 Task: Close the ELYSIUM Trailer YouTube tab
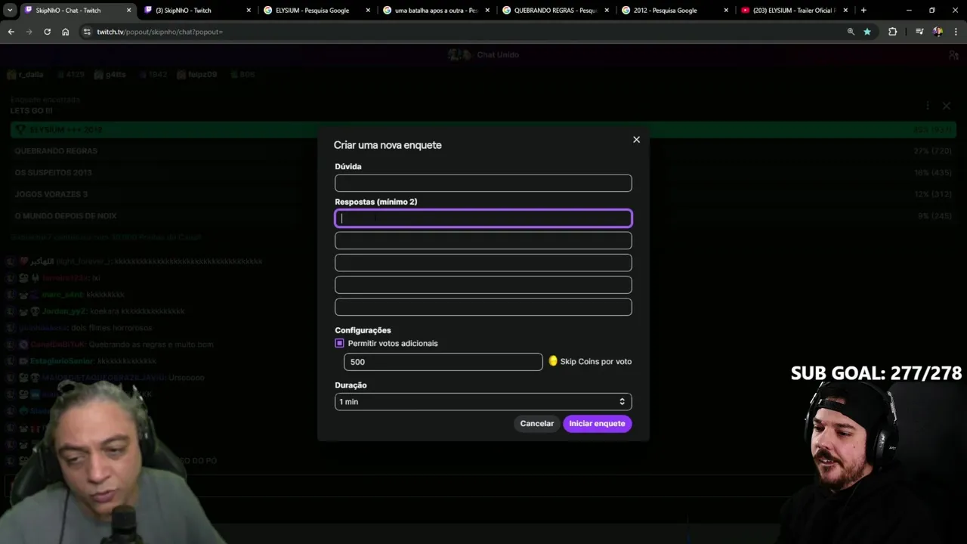tap(845, 11)
